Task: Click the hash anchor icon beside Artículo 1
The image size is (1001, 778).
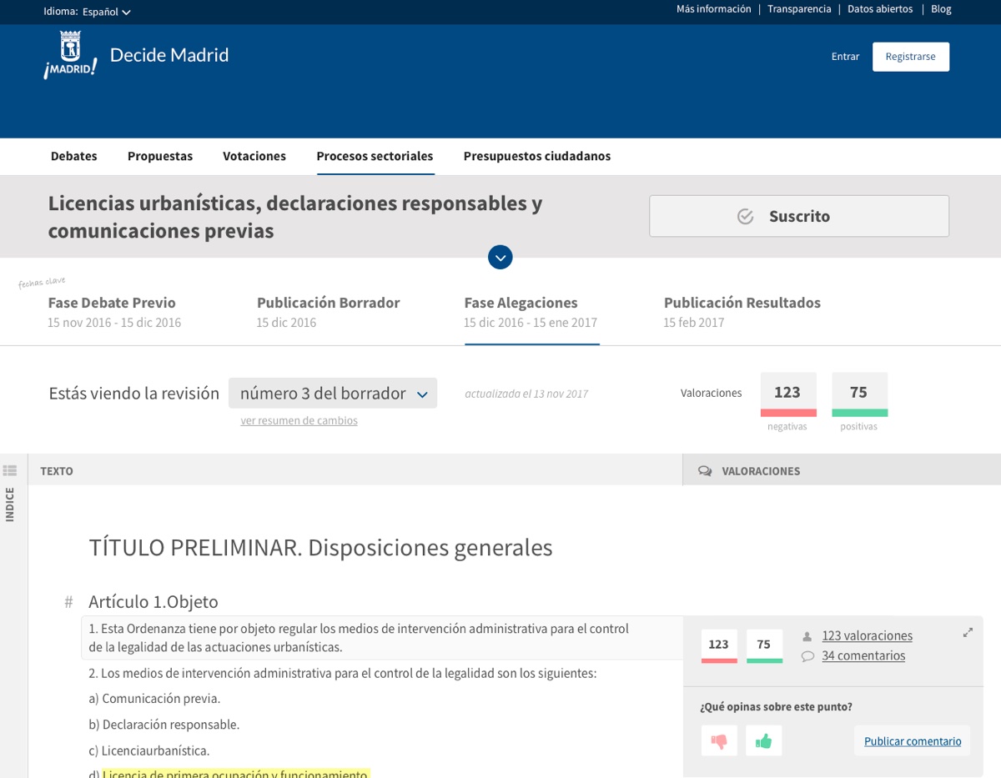Action: [68, 602]
